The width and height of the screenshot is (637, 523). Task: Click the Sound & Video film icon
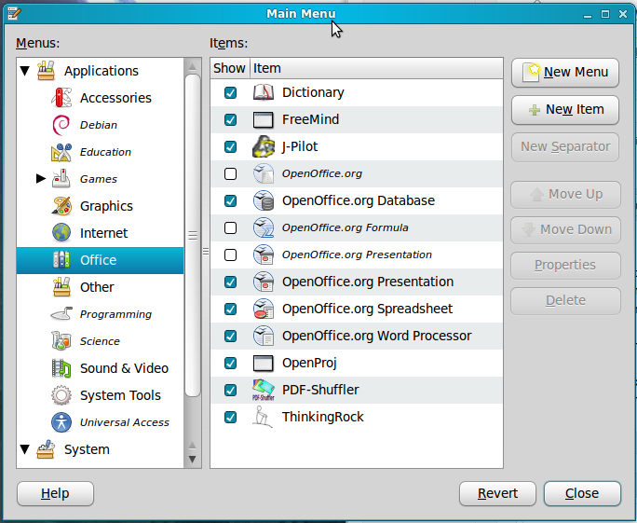(61, 368)
